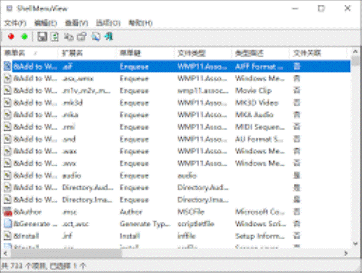
Task: Click the status bar item count text
Action: point(44,266)
